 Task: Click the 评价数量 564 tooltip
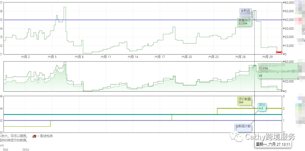[x=245, y=101]
